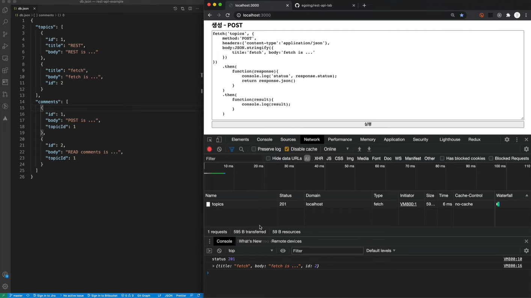Open console settings gear
Image resolution: width=531 pixels, height=298 pixels.
click(x=526, y=251)
